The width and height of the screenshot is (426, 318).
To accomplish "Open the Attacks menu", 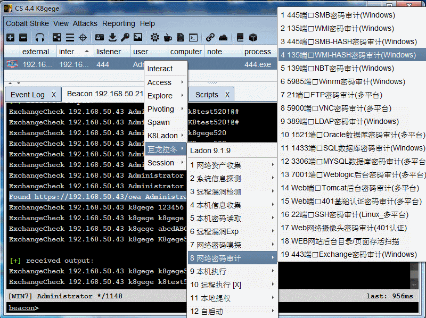I will click(85, 23).
